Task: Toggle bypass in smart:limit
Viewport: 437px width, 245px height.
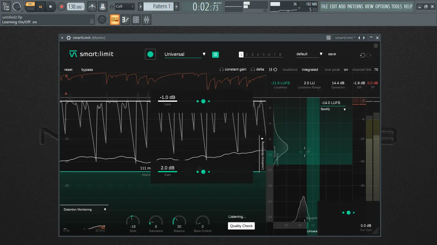Action: tap(87, 70)
